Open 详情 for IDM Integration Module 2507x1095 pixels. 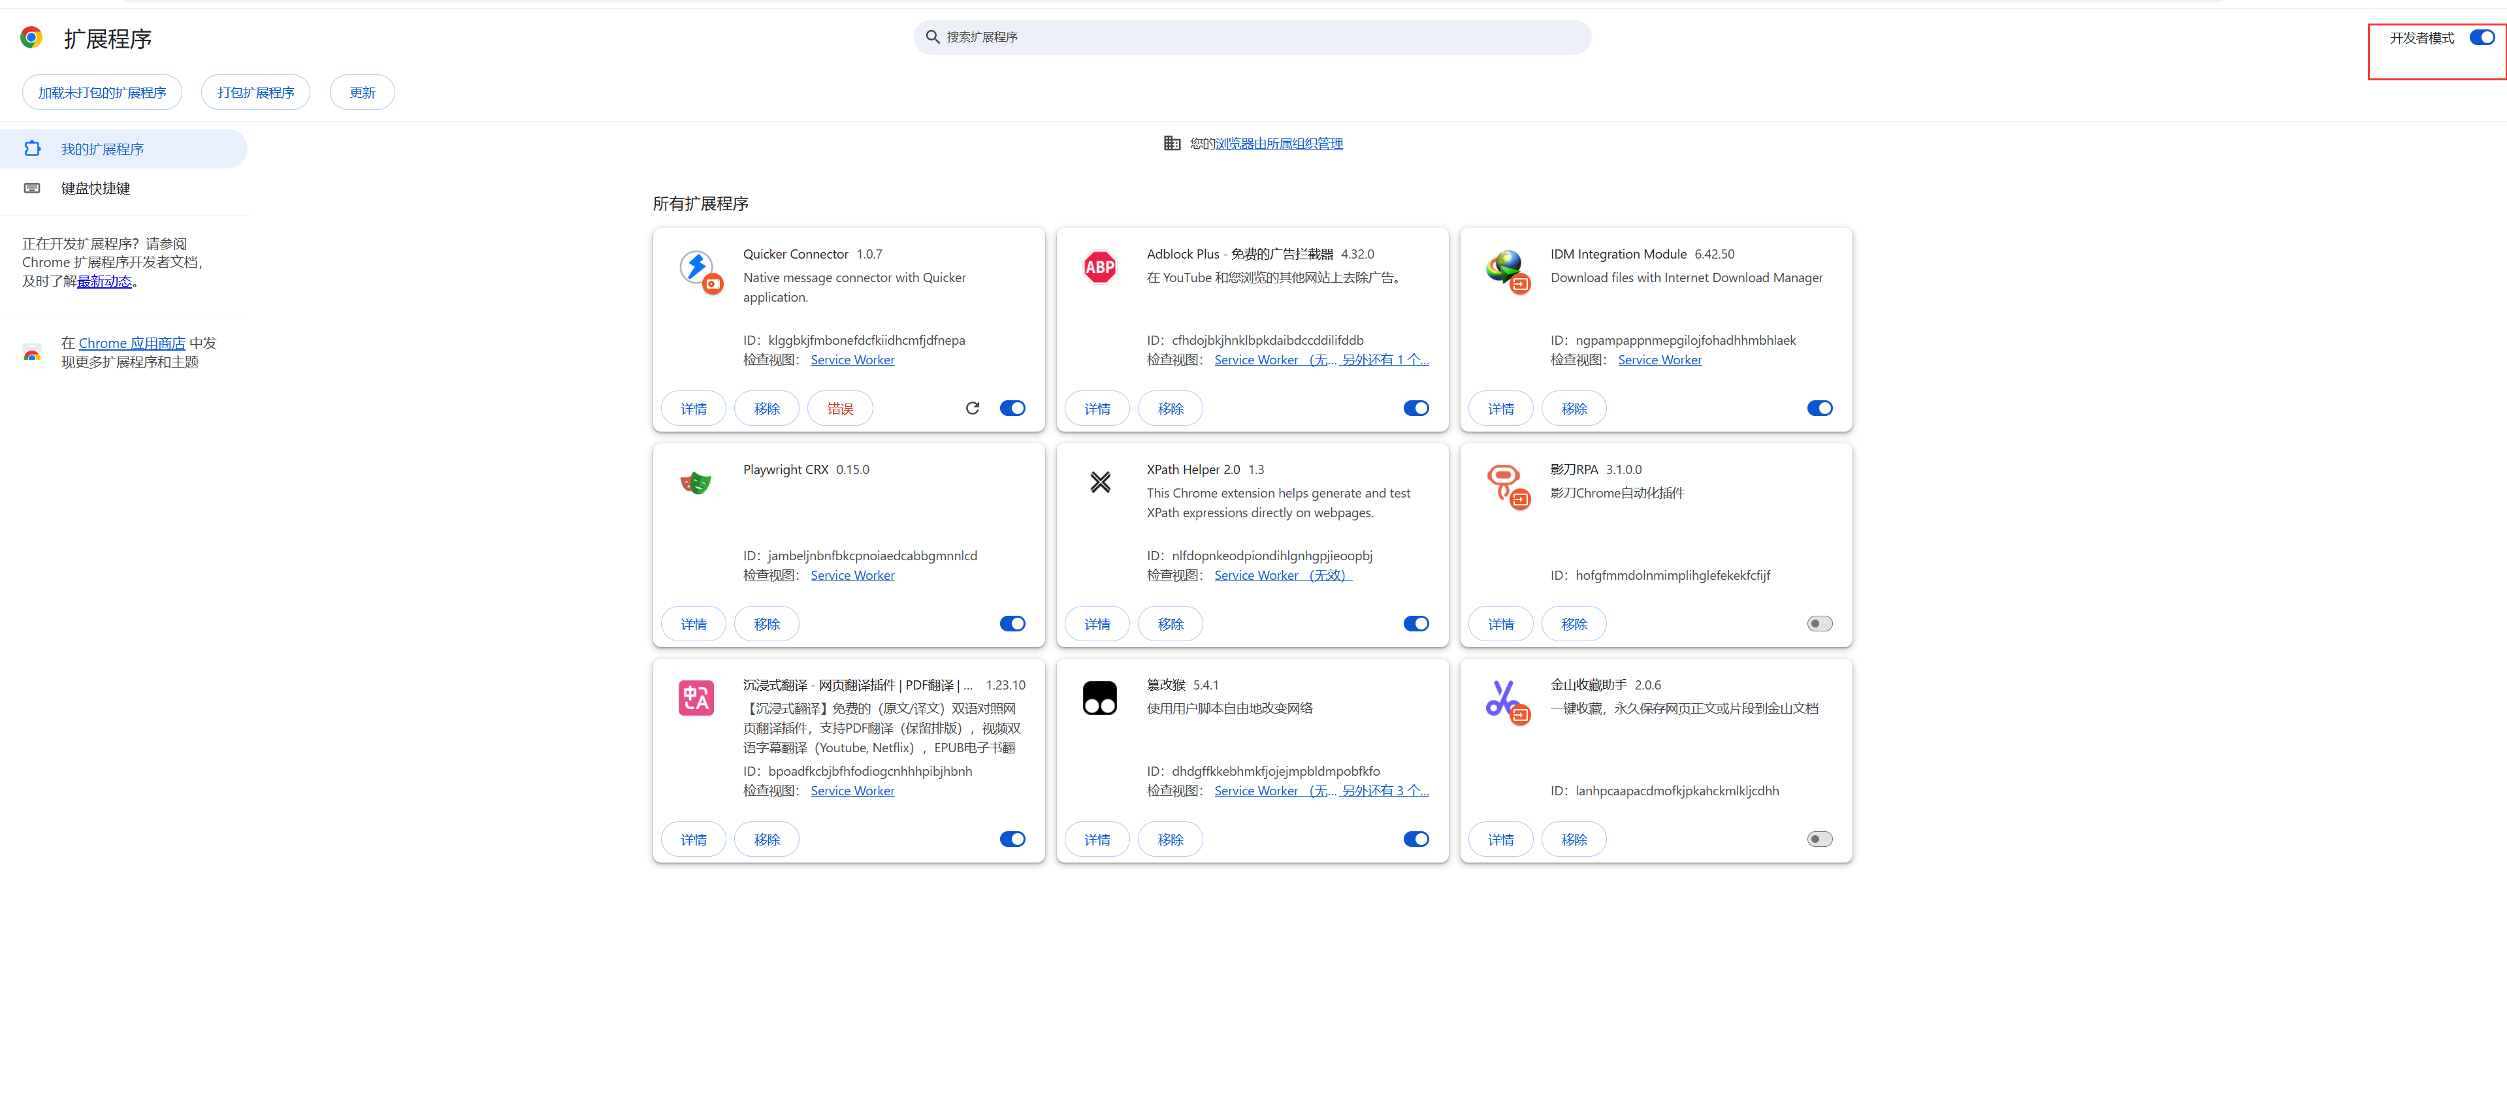coord(1500,409)
